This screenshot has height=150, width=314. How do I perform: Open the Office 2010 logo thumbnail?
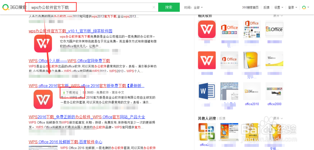[252, 91]
